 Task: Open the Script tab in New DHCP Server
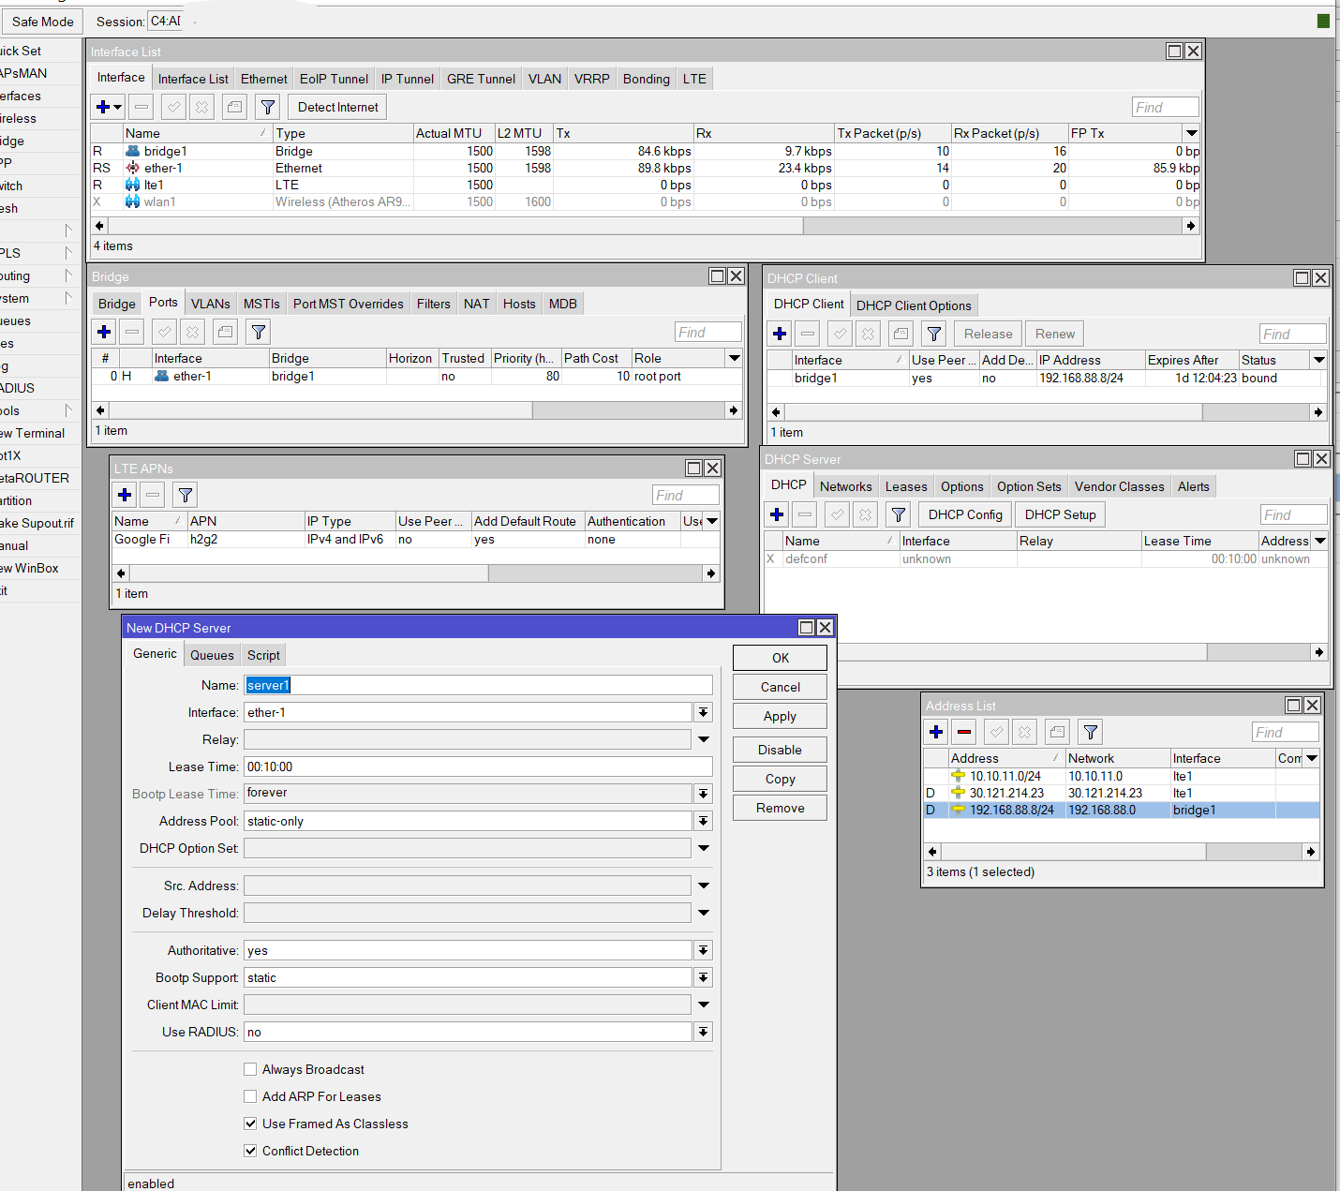(x=263, y=655)
